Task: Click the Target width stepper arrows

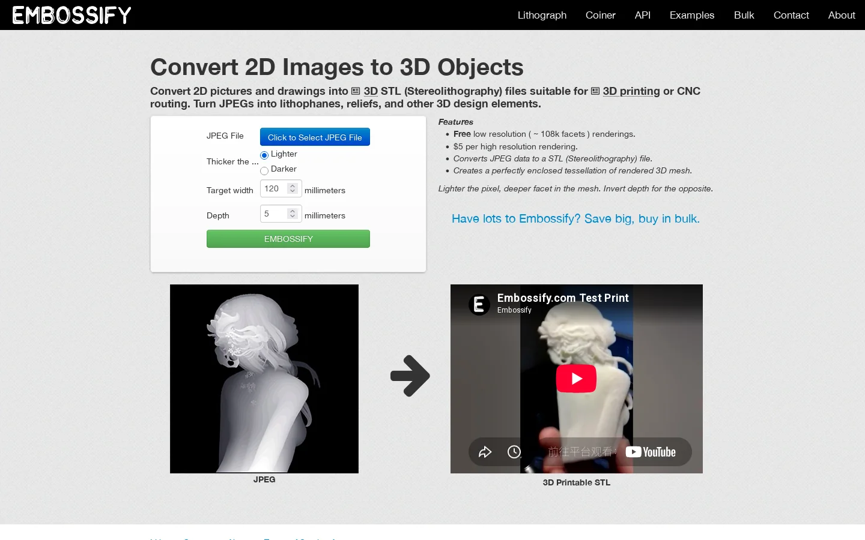Action: pyautogui.click(x=293, y=188)
